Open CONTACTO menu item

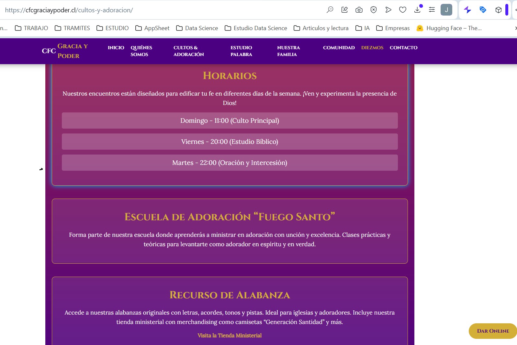click(403, 48)
